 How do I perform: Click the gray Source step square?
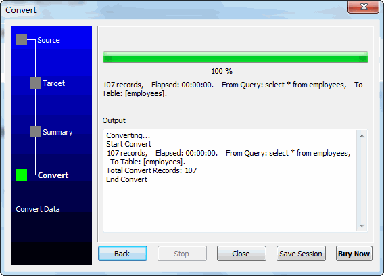pos(22,40)
